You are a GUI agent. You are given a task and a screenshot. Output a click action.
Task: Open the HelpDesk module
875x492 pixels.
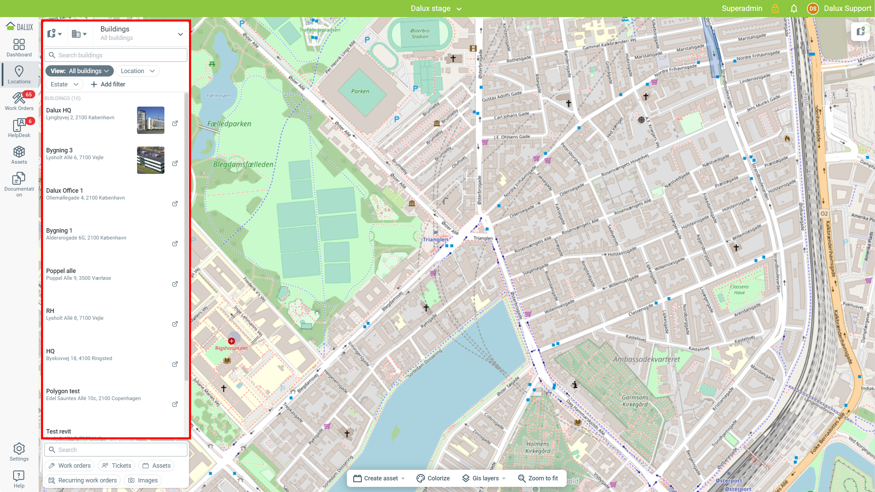pos(19,128)
